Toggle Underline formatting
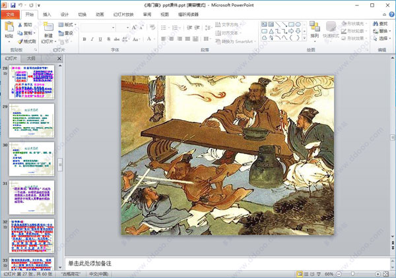396x278 pixels. [x=100, y=39]
